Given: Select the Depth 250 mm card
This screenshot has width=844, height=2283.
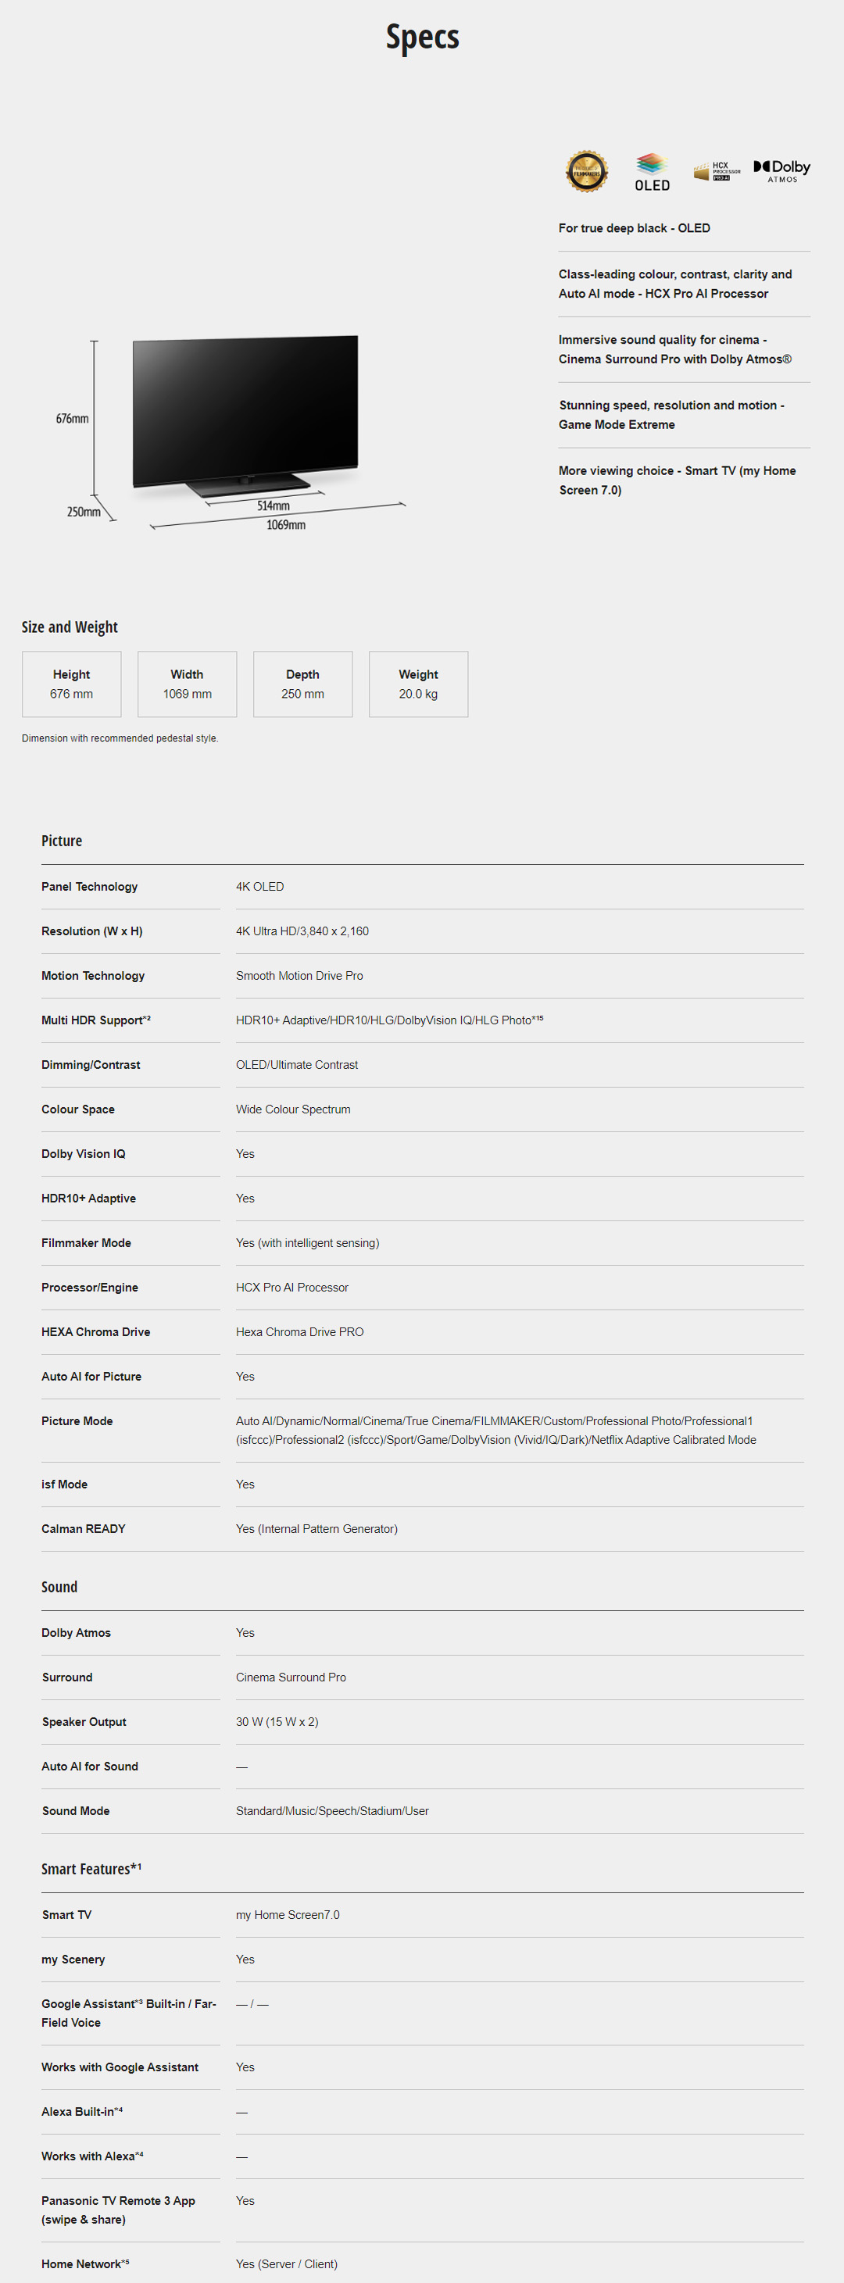Looking at the screenshot, I should [302, 684].
